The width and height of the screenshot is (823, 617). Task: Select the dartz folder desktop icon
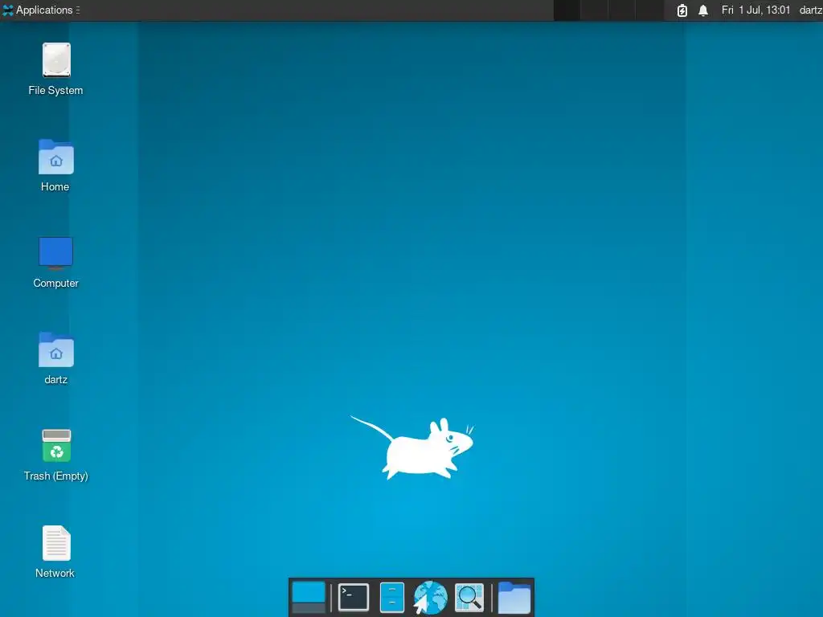(55, 349)
